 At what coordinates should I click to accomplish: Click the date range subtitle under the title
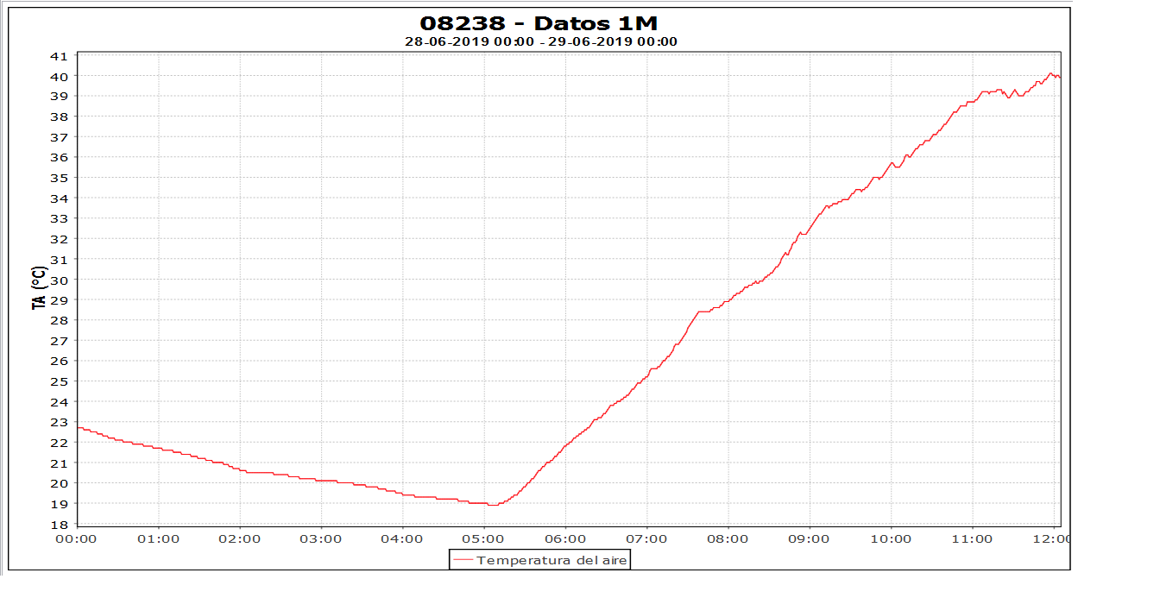(x=539, y=41)
